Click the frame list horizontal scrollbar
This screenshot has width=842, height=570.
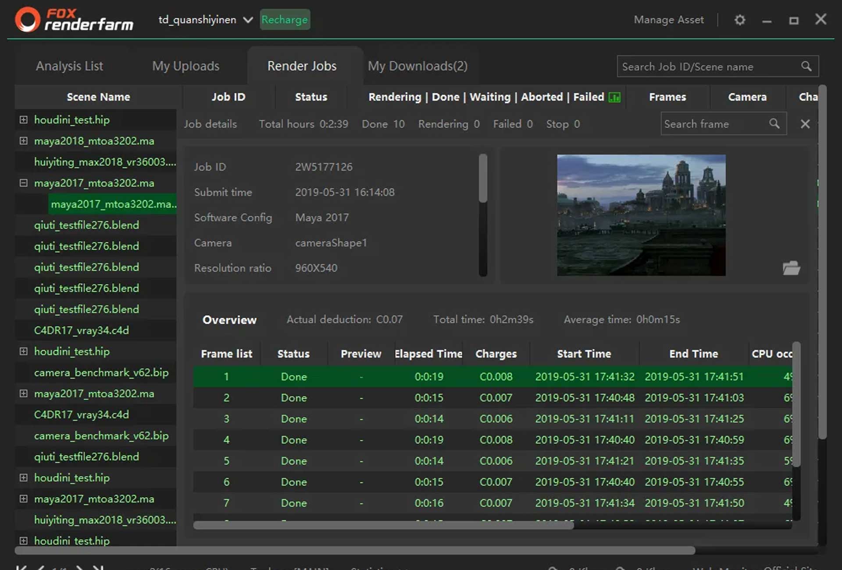tap(383, 525)
